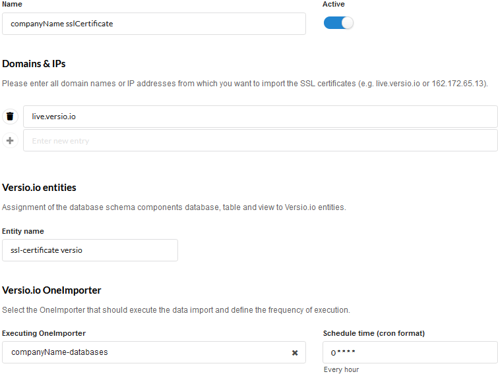Click the 'Every hour' schedule hint
Viewport: 498px width, 374px height.
tap(341, 369)
